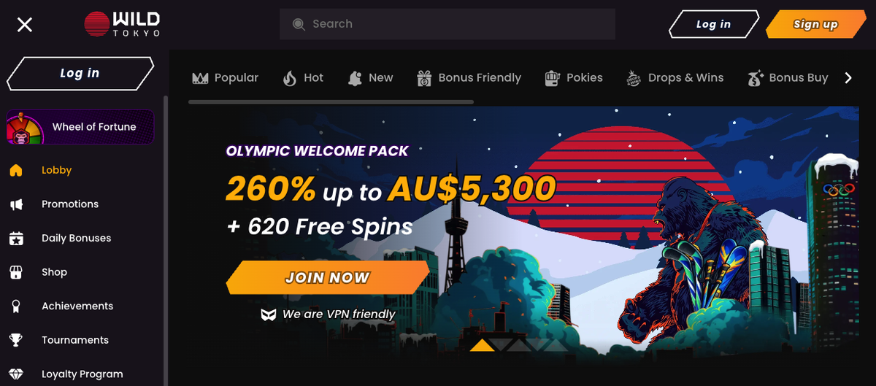Open Promotions megaphone icon
Screen dimensions: 876x386
point(16,204)
